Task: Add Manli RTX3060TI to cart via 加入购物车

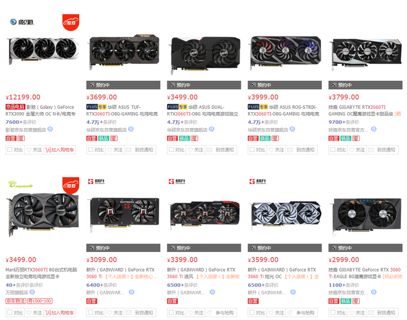Action: [60, 313]
